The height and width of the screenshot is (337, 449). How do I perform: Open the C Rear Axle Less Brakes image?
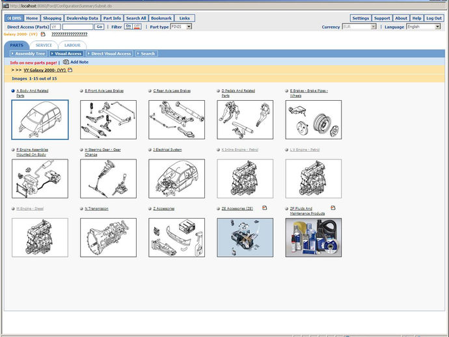click(177, 120)
